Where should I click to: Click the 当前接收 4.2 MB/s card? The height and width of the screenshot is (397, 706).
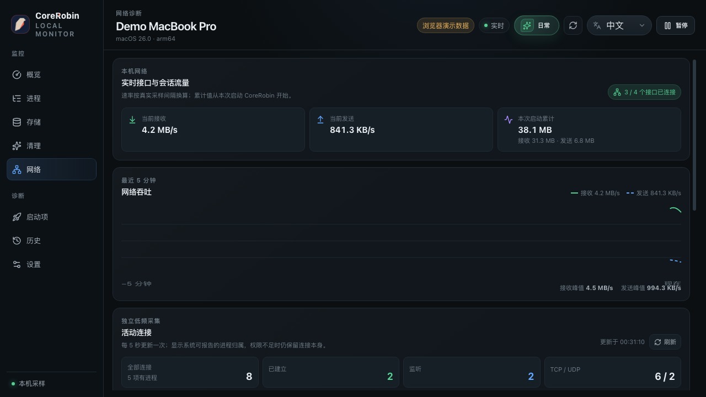point(213,130)
